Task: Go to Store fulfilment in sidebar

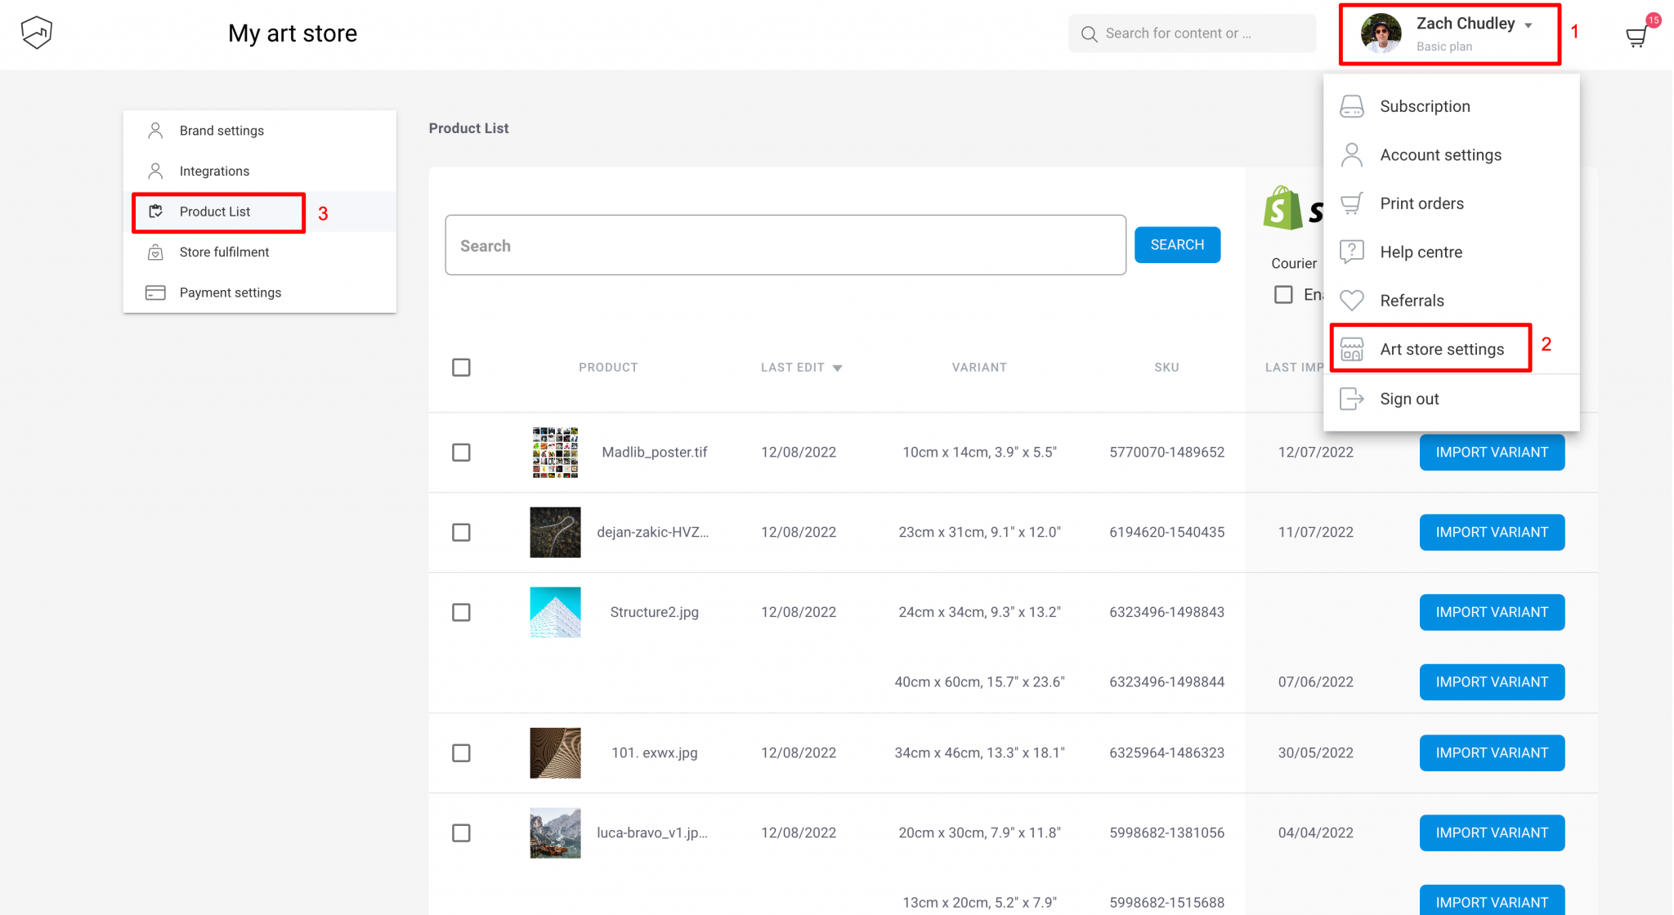Action: [x=224, y=252]
